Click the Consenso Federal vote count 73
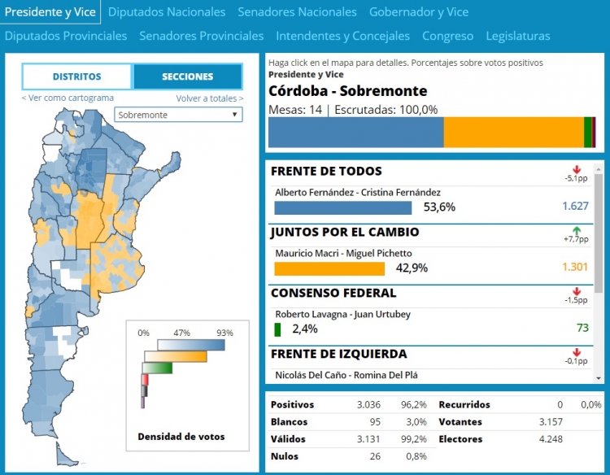 tap(582, 328)
